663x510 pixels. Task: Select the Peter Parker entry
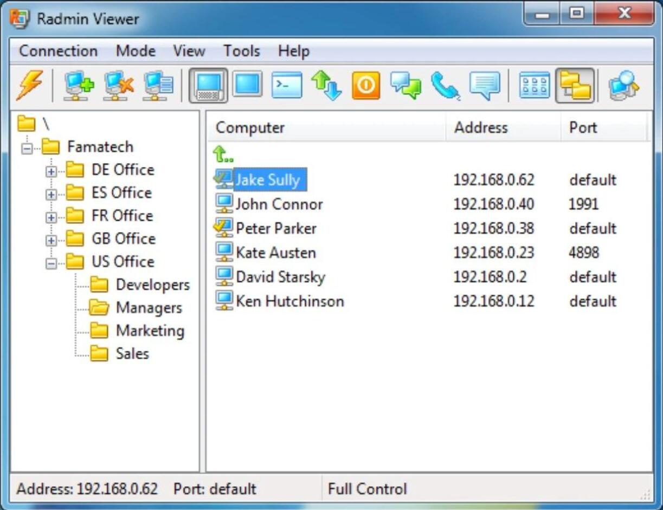tap(276, 228)
